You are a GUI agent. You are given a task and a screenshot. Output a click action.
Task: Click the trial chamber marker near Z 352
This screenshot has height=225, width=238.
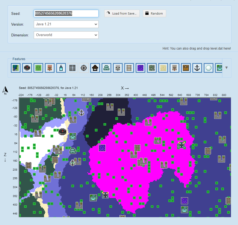pyautogui.click(x=105, y=195)
